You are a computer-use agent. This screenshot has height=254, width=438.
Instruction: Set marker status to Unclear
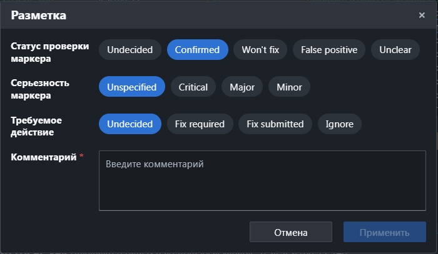pyautogui.click(x=395, y=50)
